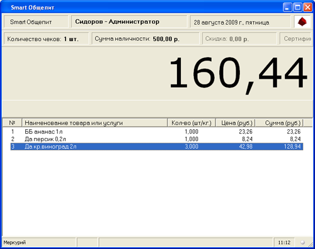Click the Сумма наличности 500,00 р. field
Screen dimensions: 315x249
[146, 38]
